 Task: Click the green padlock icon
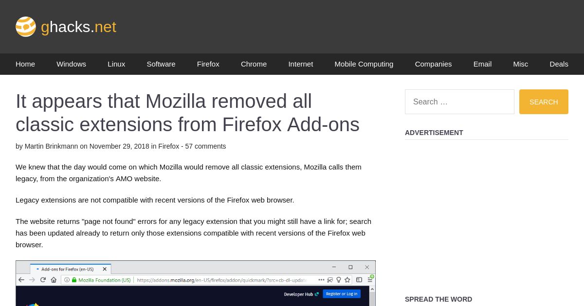pos(74,280)
